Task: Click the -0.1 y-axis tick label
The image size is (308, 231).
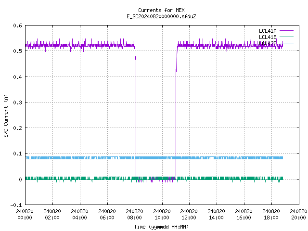Action: 16,205
